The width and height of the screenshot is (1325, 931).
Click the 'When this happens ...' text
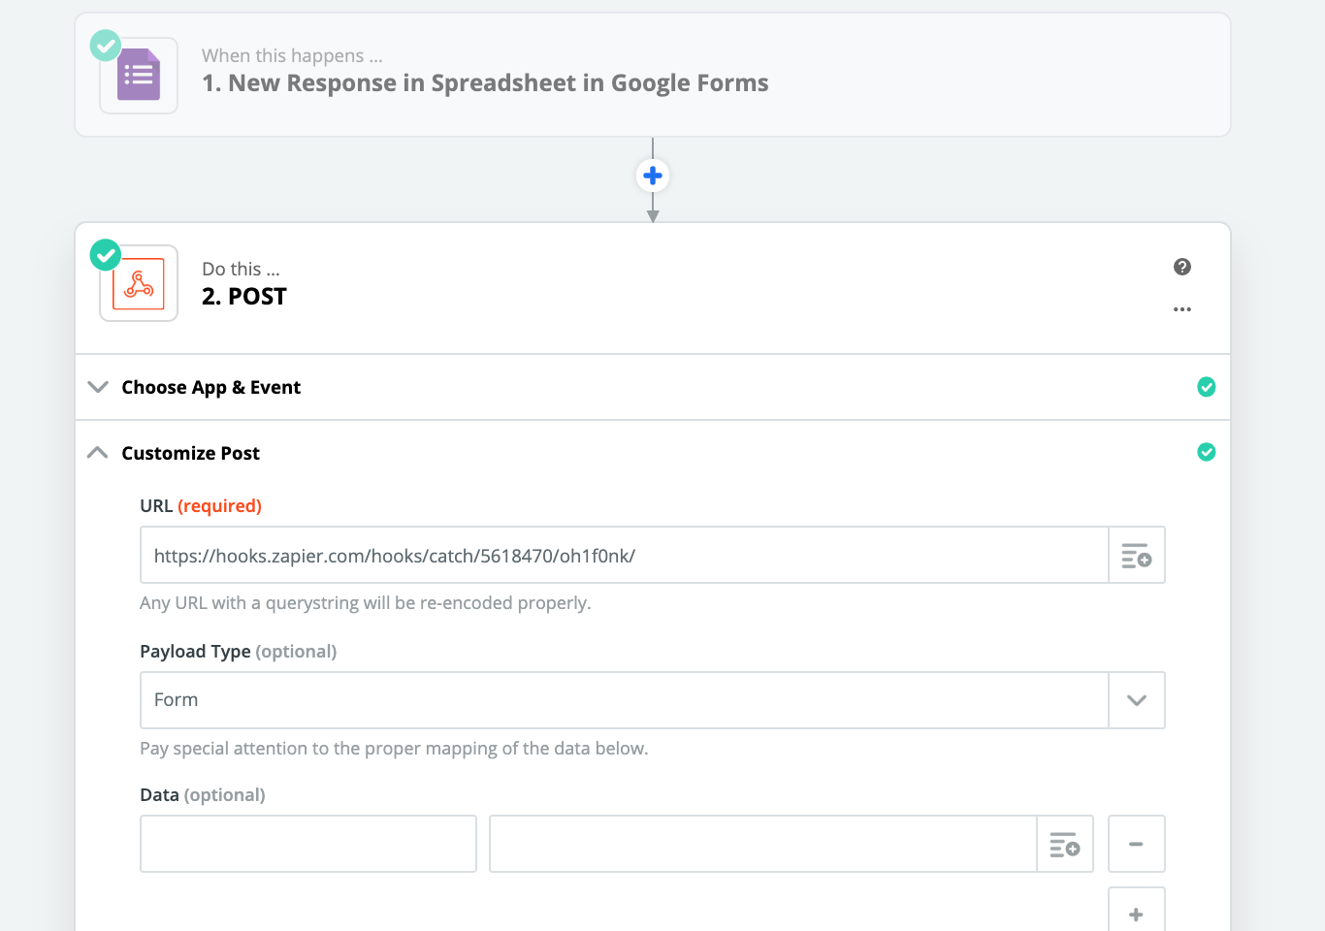[292, 56]
